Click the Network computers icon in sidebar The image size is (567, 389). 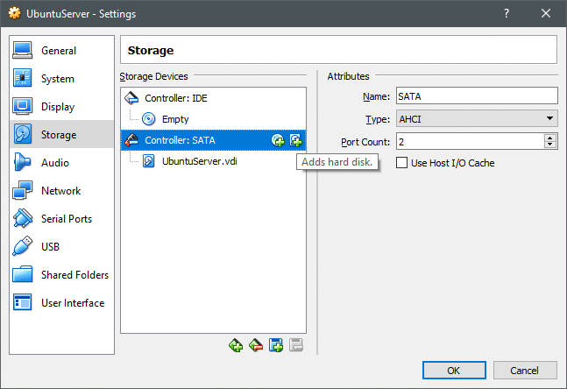[23, 190]
